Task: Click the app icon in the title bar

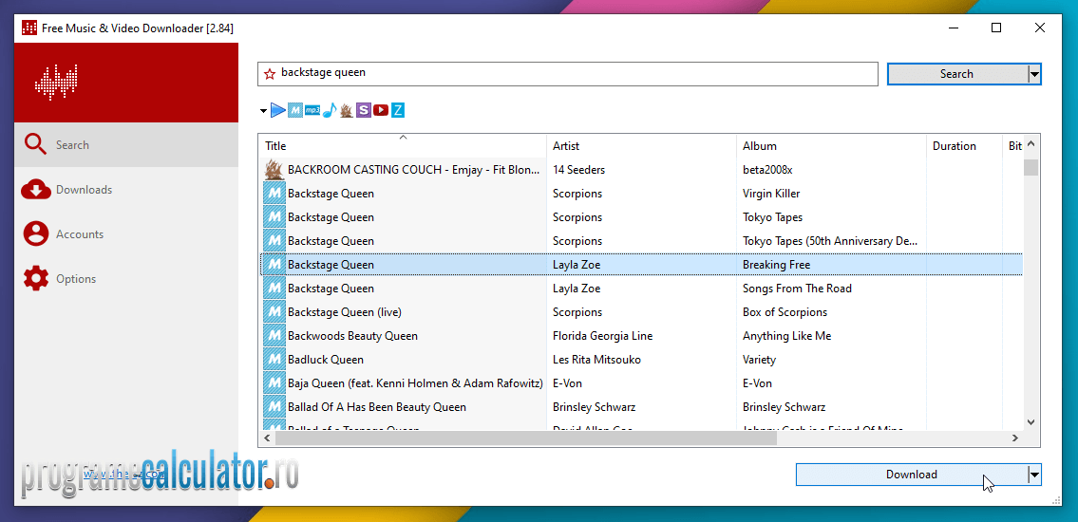Action: click(28, 28)
